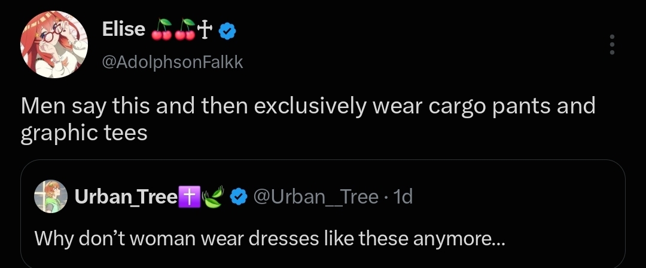
Task: Click the purple cross emoji after Urban_Tree
Action: [189, 196]
